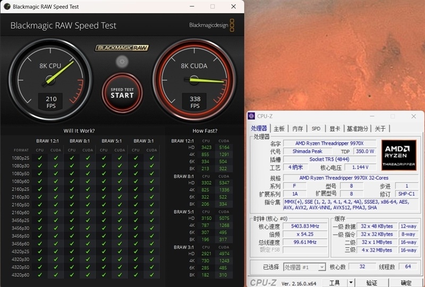Click the 4320p60 BRAW 3:1 CUDA checkmark
The width and height of the screenshot is (425, 287).
[x=152, y=275]
